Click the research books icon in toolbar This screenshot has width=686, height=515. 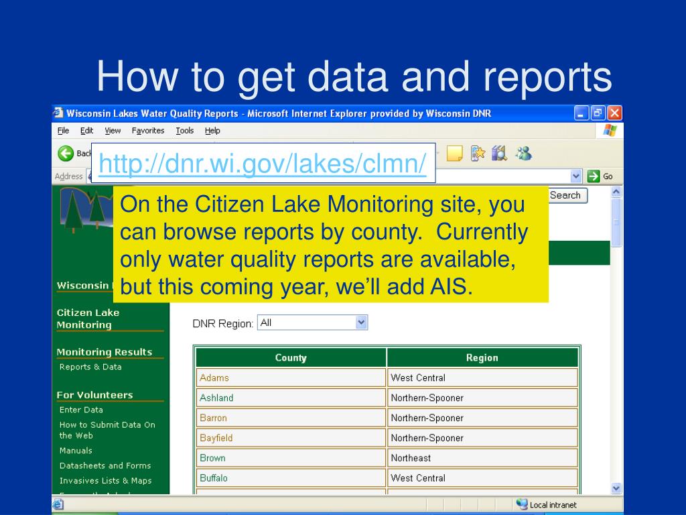(499, 154)
